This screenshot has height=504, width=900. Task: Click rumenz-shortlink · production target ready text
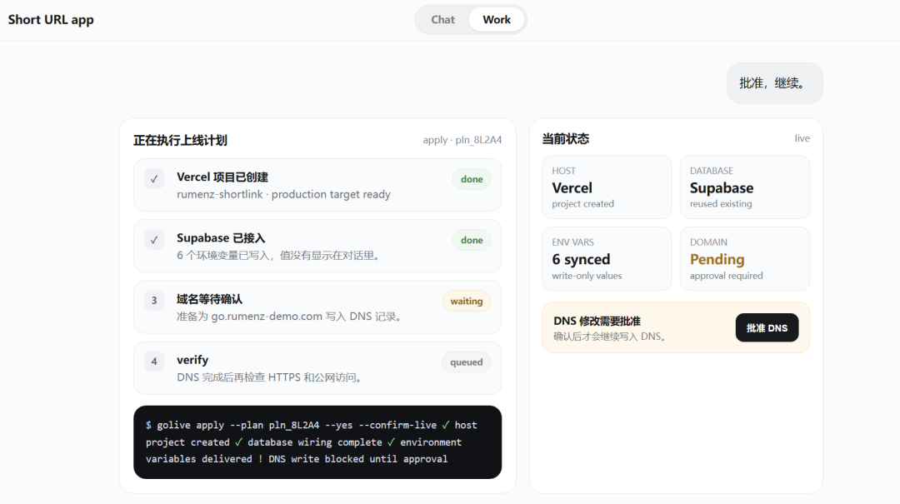[283, 195]
